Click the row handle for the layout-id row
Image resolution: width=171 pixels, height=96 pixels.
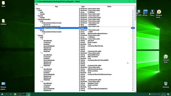[x=133, y=25]
